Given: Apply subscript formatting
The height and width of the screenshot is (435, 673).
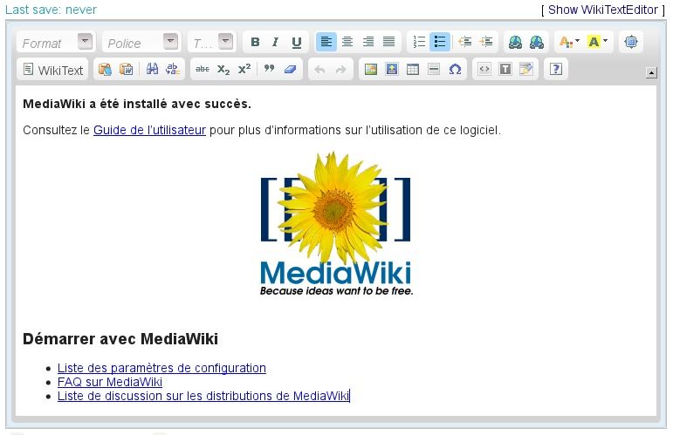Looking at the screenshot, I should point(223,70).
